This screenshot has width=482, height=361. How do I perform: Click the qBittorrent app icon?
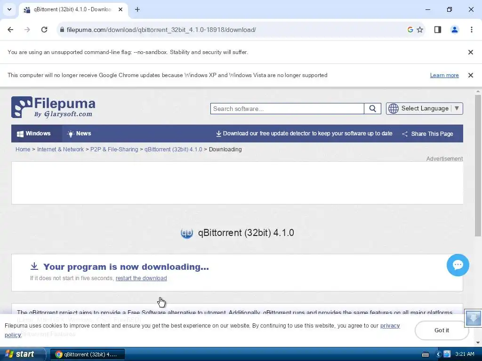pyautogui.click(x=186, y=233)
